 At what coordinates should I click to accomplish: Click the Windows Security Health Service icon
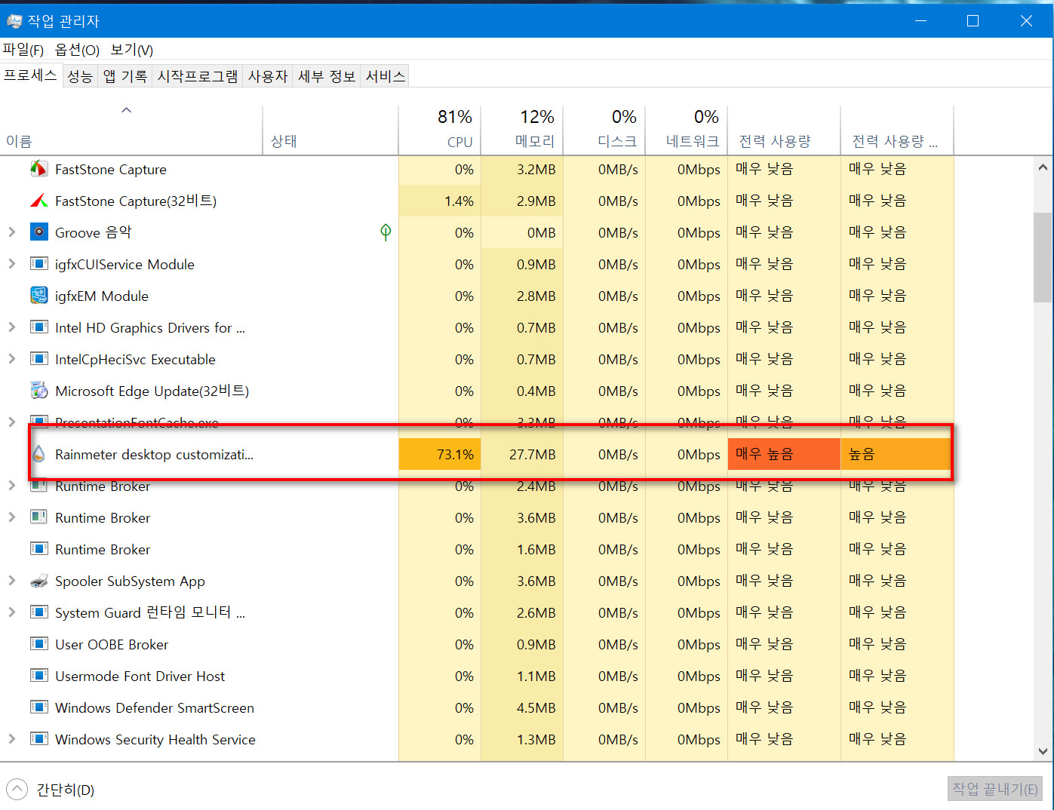tap(38, 739)
